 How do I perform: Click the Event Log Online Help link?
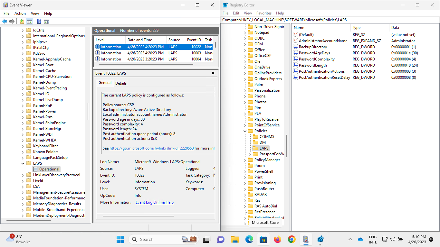click(154, 202)
